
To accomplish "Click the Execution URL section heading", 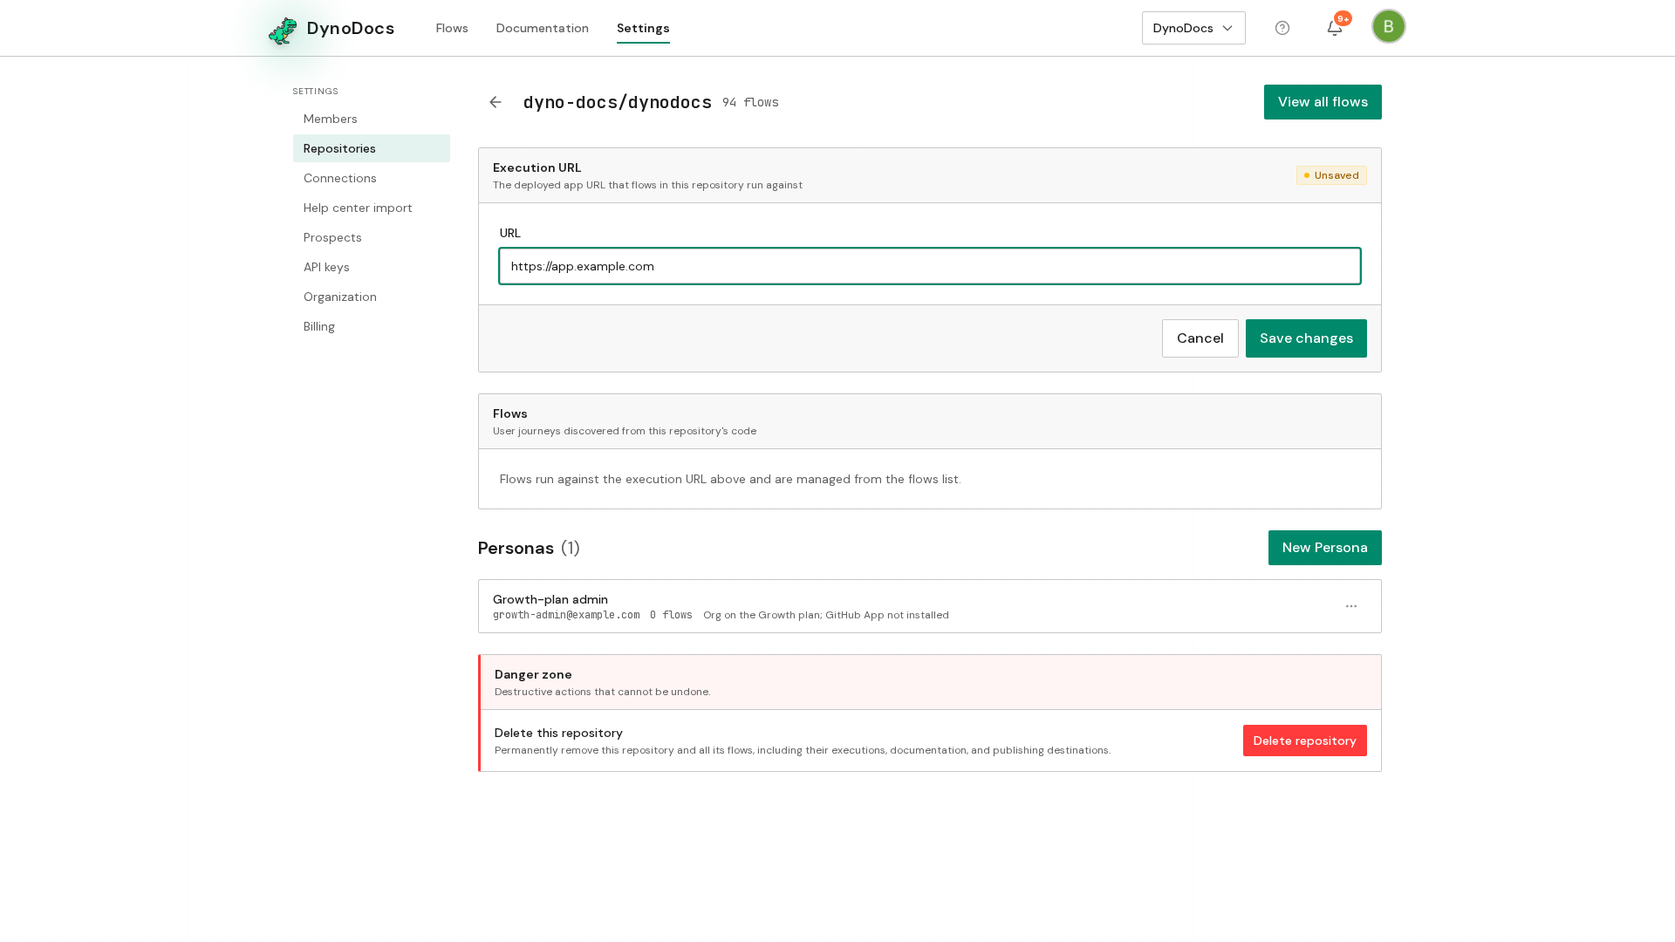I will click(x=537, y=167).
